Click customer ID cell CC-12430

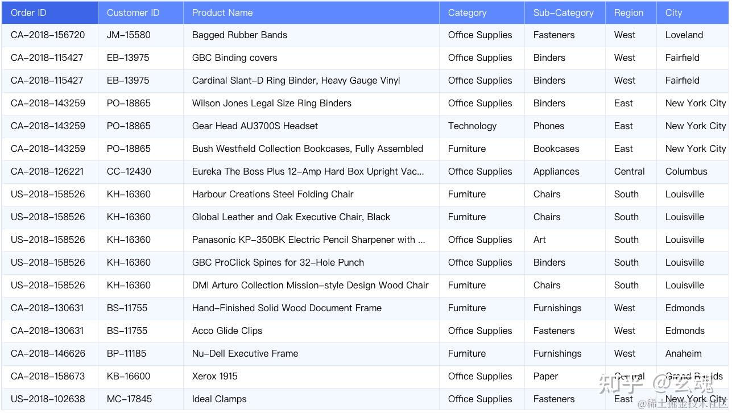tap(129, 172)
